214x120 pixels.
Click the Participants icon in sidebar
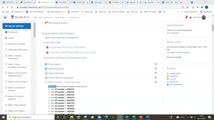[6, 32]
